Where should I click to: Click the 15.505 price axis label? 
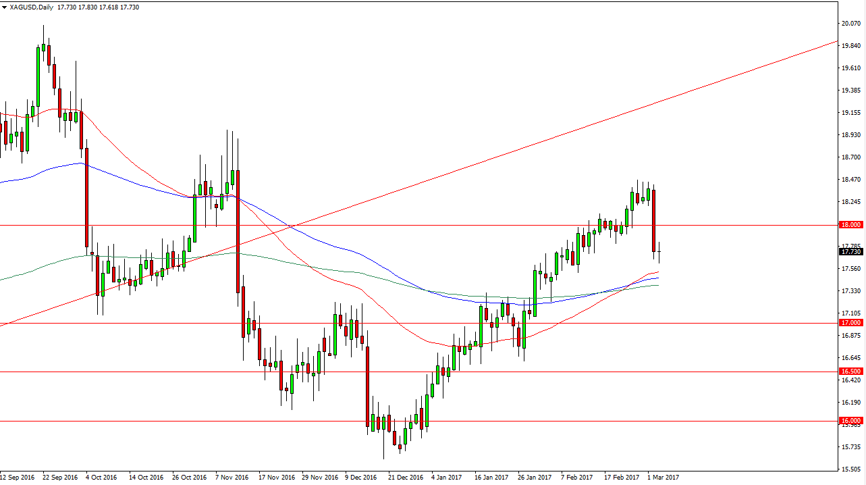pyautogui.click(x=850, y=469)
